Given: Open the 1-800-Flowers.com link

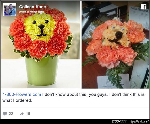Looking at the screenshot, I should click(x=21, y=95).
